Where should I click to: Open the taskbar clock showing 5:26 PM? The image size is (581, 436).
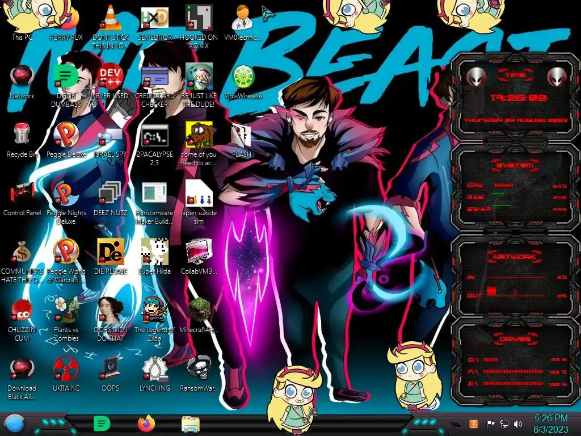(551, 424)
